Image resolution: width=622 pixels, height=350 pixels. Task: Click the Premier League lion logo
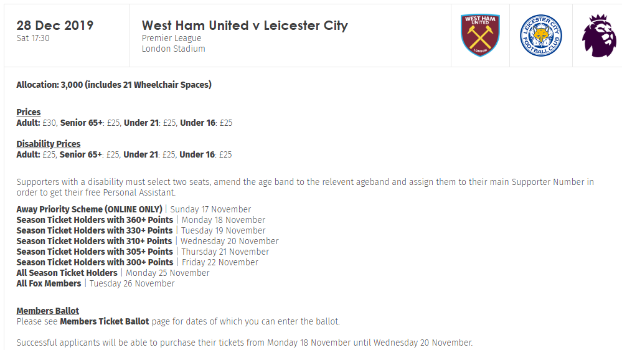599,35
